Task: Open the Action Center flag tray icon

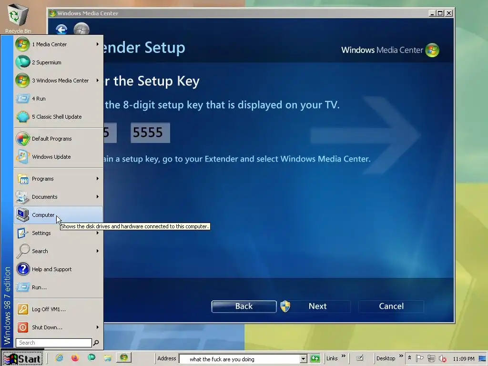Action: click(419, 358)
